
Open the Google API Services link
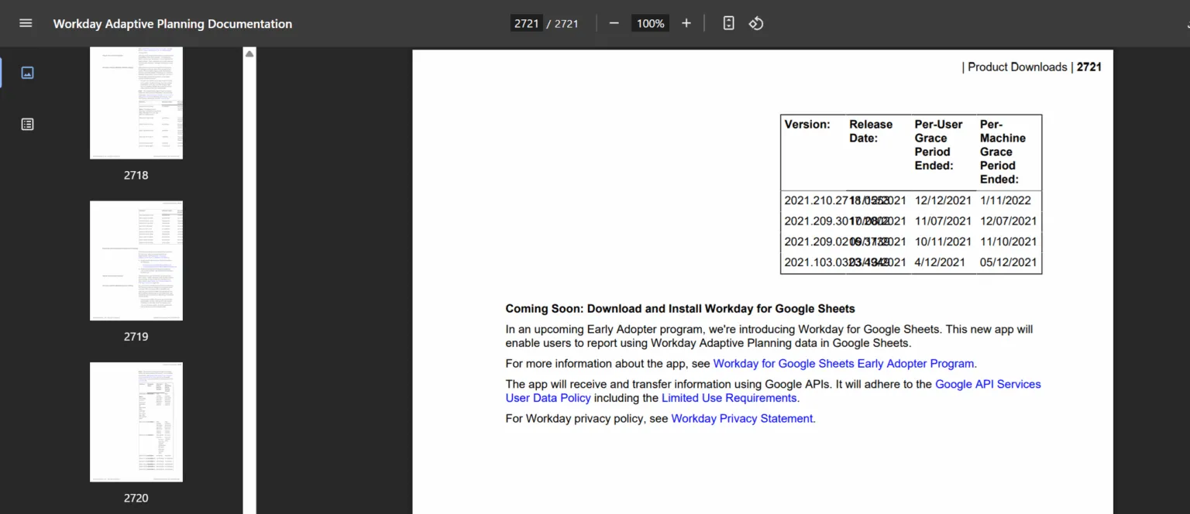(x=988, y=384)
